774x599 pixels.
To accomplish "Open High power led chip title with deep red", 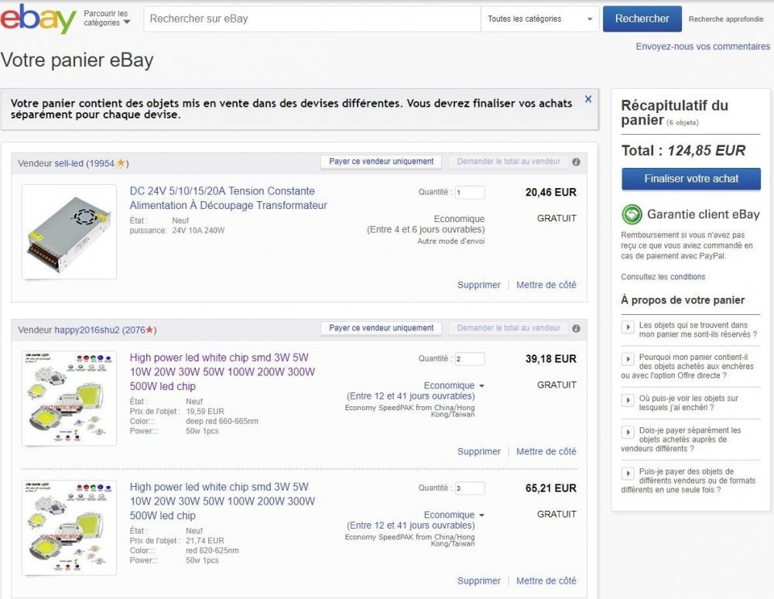I will point(222,371).
